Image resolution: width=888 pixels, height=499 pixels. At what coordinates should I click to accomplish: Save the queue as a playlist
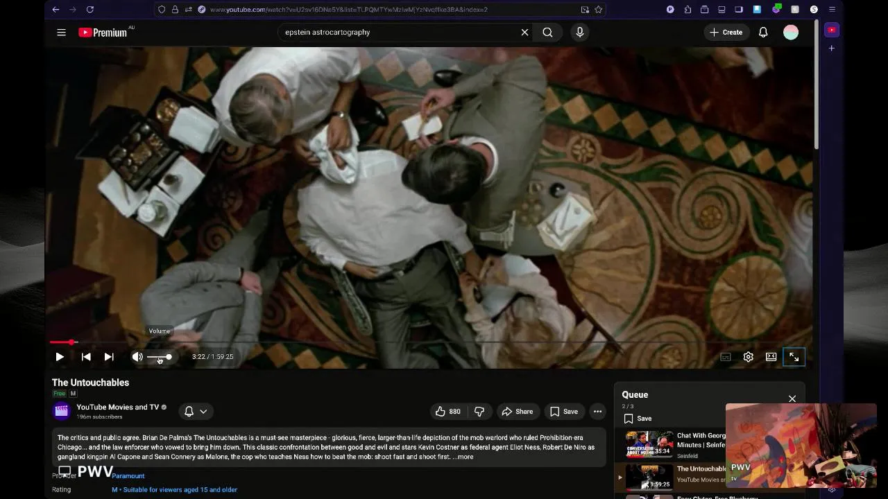(638, 418)
